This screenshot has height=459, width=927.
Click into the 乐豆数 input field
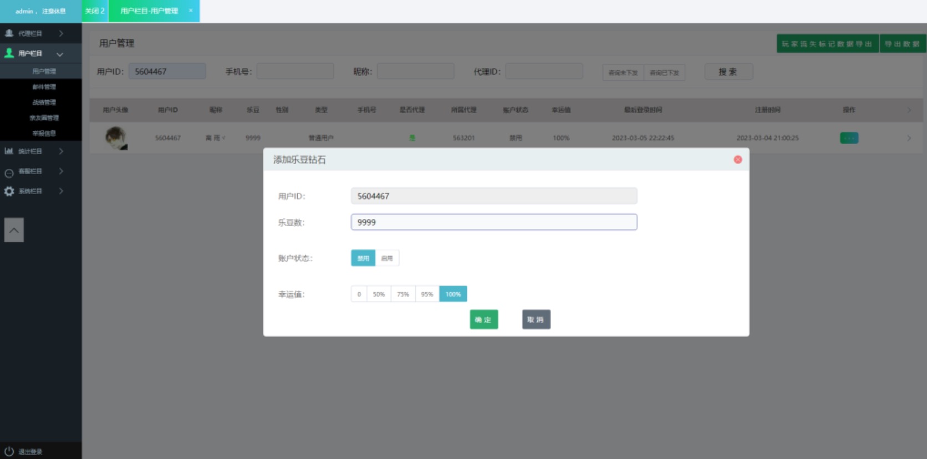[x=493, y=222]
